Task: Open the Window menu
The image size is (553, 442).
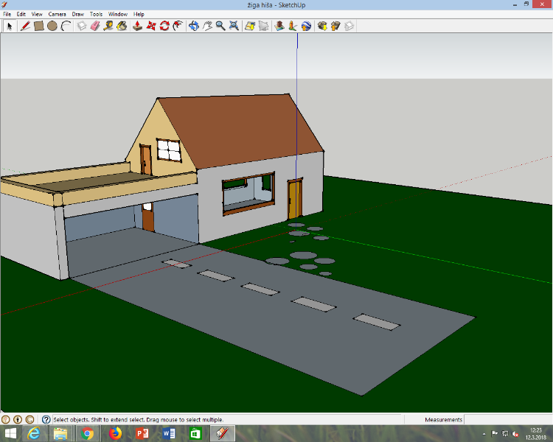Action: click(117, 14)
